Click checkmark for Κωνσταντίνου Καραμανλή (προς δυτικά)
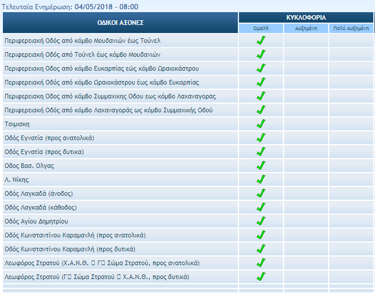Screen dimensions: 375x308 pyautogui.click(x=261, y=249)
